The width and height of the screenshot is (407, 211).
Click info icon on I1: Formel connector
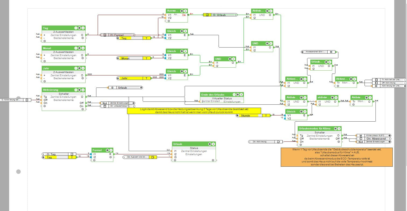point(133,35)
